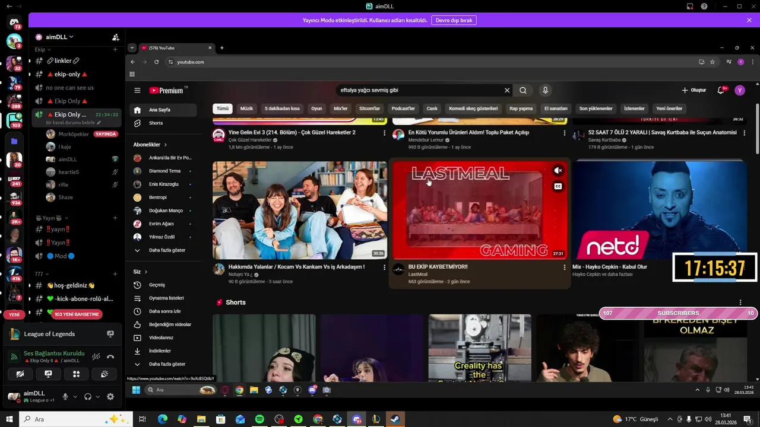The image size is (760, 427).
Task: Open Hayko Cepkin Kabul Olur thumbnail
Action: pos(660,210)
